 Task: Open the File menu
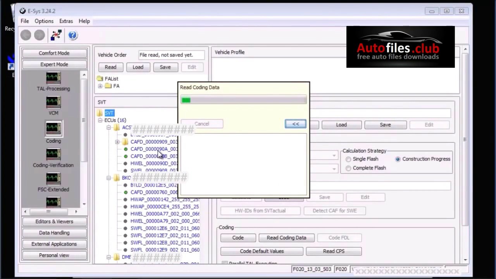pos(24,21)
